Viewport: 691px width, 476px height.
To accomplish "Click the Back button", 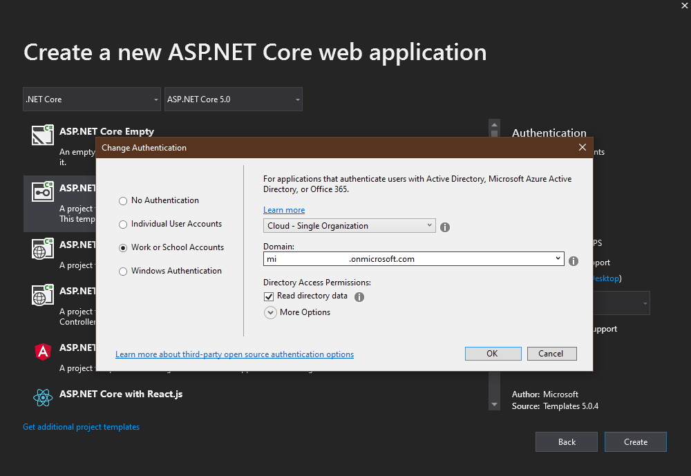I will coord(567,441).
